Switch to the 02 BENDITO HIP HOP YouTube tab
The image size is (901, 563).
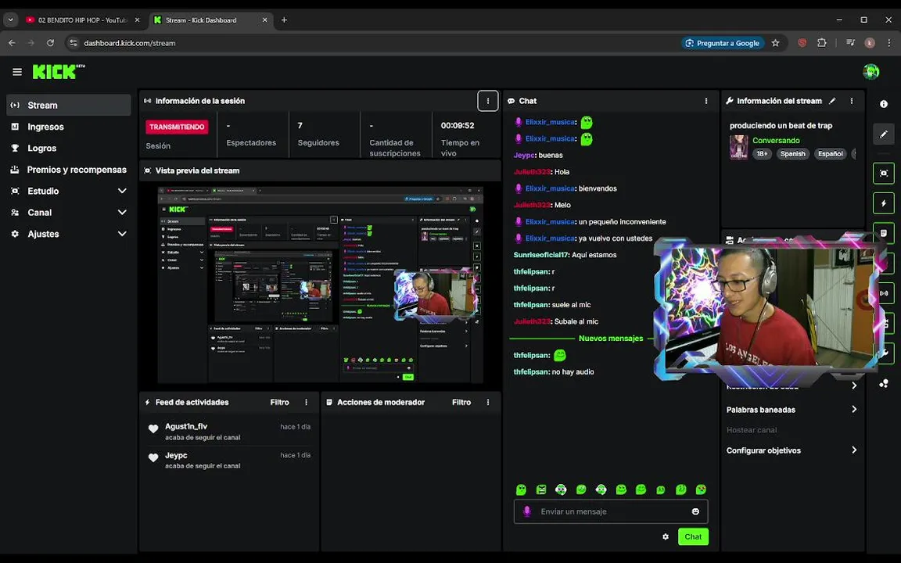click(82, 20)
